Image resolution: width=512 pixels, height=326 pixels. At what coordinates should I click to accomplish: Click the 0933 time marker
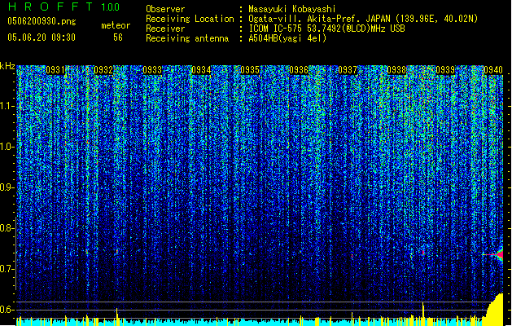[x=152, y=70]
